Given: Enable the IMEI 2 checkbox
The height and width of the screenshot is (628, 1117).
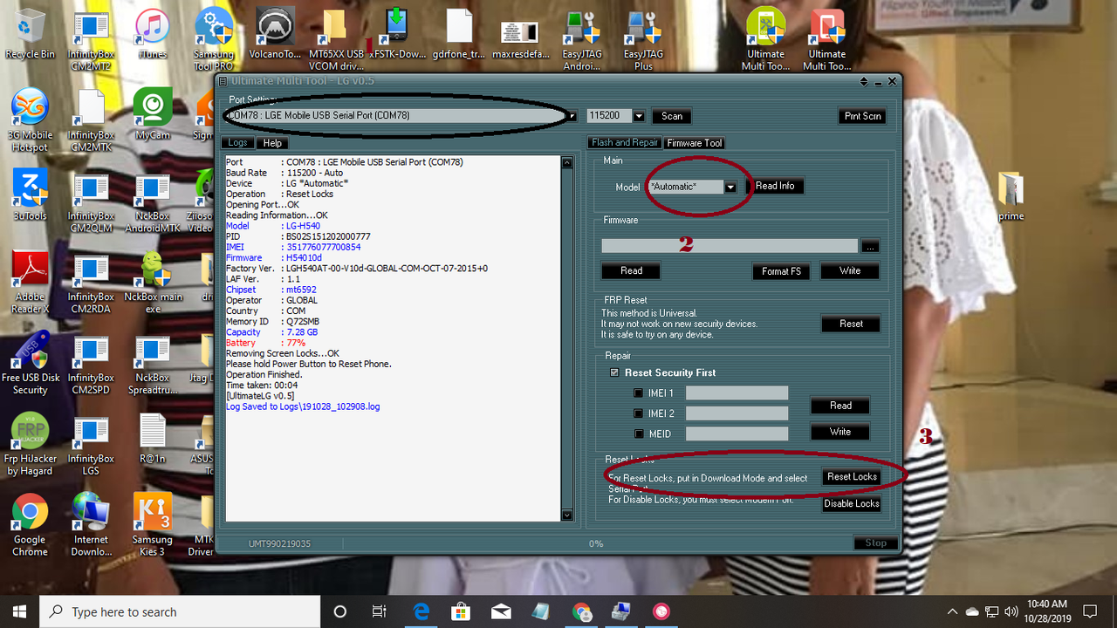Looking at the screenshot, I should click(638, 413).
